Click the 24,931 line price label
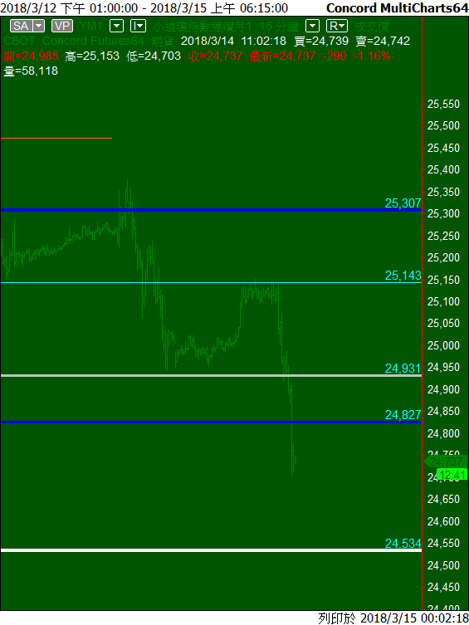Viewport: 469px width, 625px height. pyautogui.click(x=403, y=369)
